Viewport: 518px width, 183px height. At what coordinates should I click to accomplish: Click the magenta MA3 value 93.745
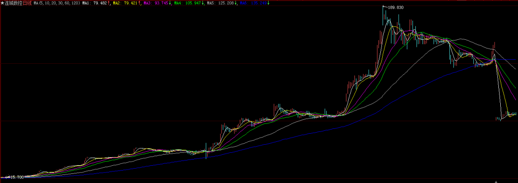pyautogui.click(x=162, y=3)
